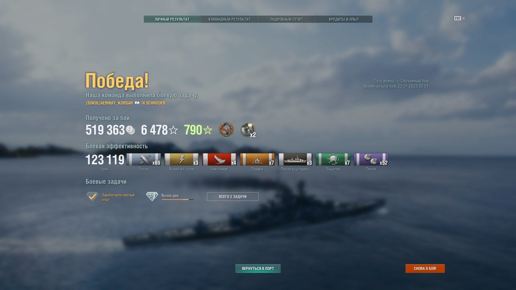Click the 'Защитил' x7 green ribbon

click(333, 160)
